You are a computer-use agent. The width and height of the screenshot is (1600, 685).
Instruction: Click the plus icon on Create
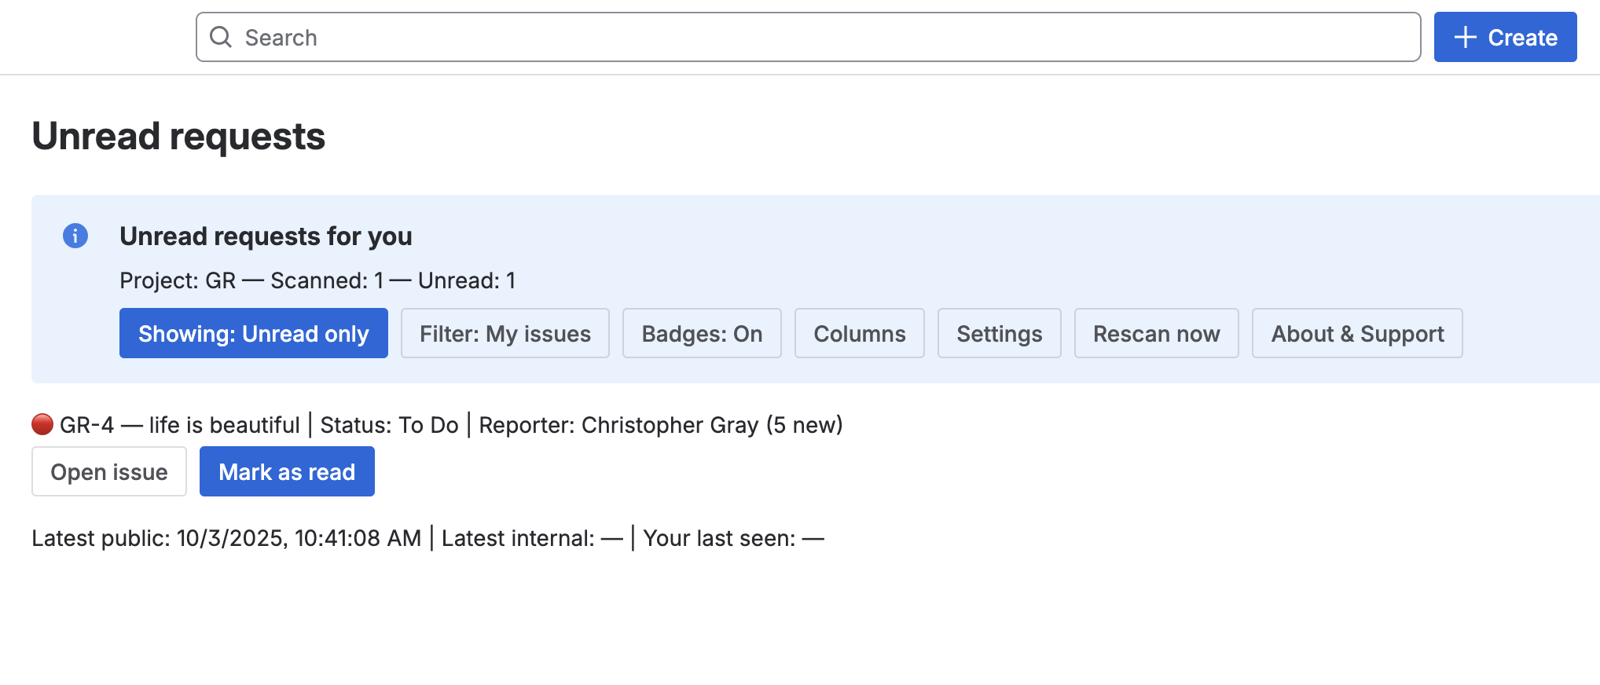click(1465, 37)
